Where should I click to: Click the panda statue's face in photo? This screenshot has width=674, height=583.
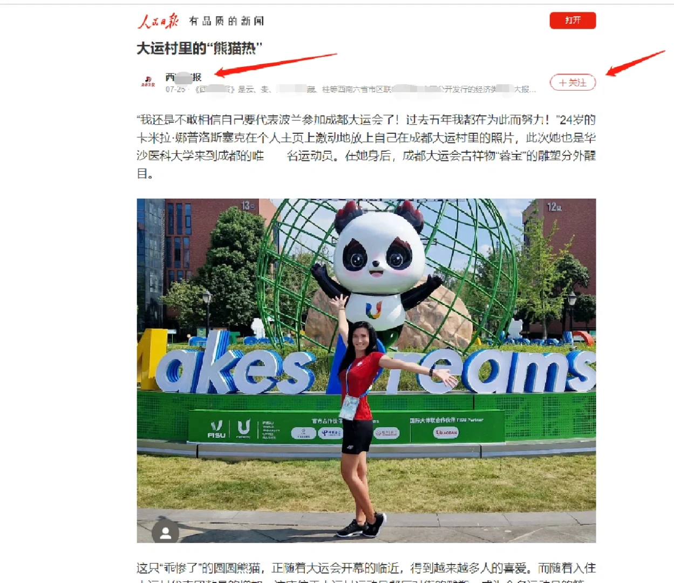(376, 254)
